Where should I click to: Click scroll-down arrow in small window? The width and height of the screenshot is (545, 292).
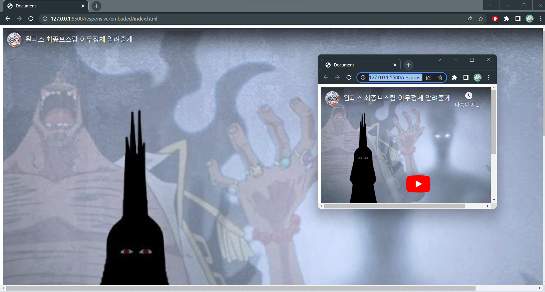494,200
